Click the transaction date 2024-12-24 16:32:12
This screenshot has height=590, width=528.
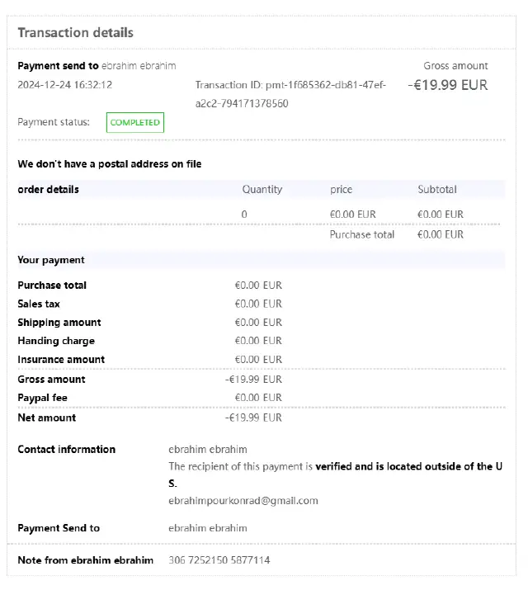64,85
